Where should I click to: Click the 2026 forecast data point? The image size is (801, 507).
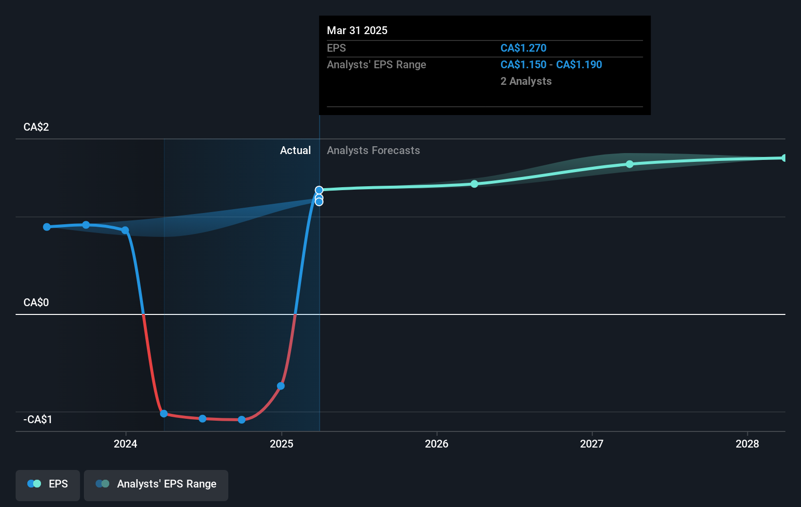pos(474,184)
